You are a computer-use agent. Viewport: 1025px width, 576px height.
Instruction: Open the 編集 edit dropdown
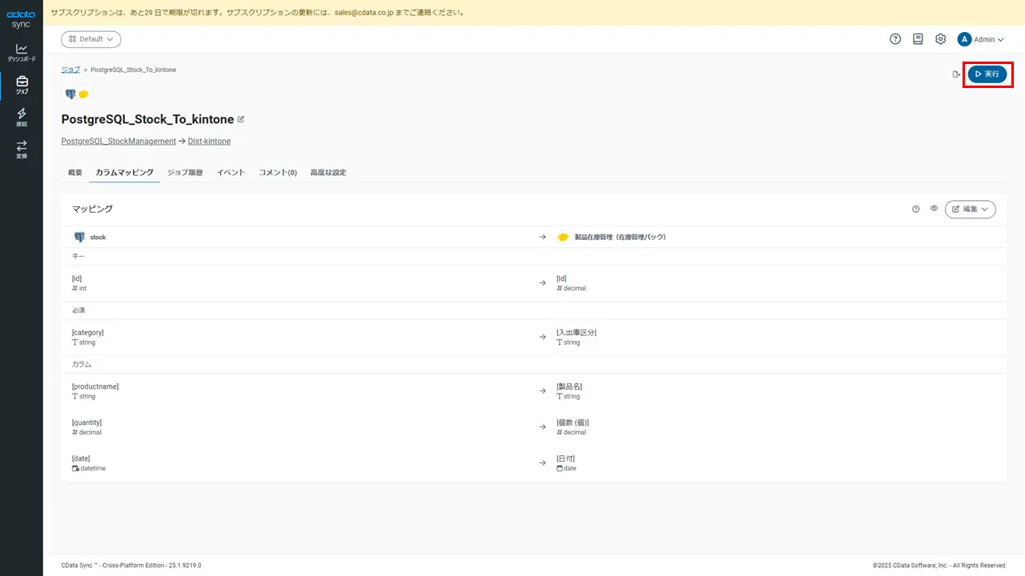click(971, 209)
